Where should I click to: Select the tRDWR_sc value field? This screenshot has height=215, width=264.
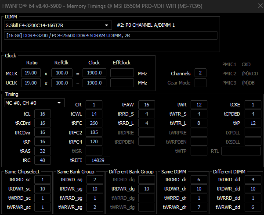[x=43, y=189]
